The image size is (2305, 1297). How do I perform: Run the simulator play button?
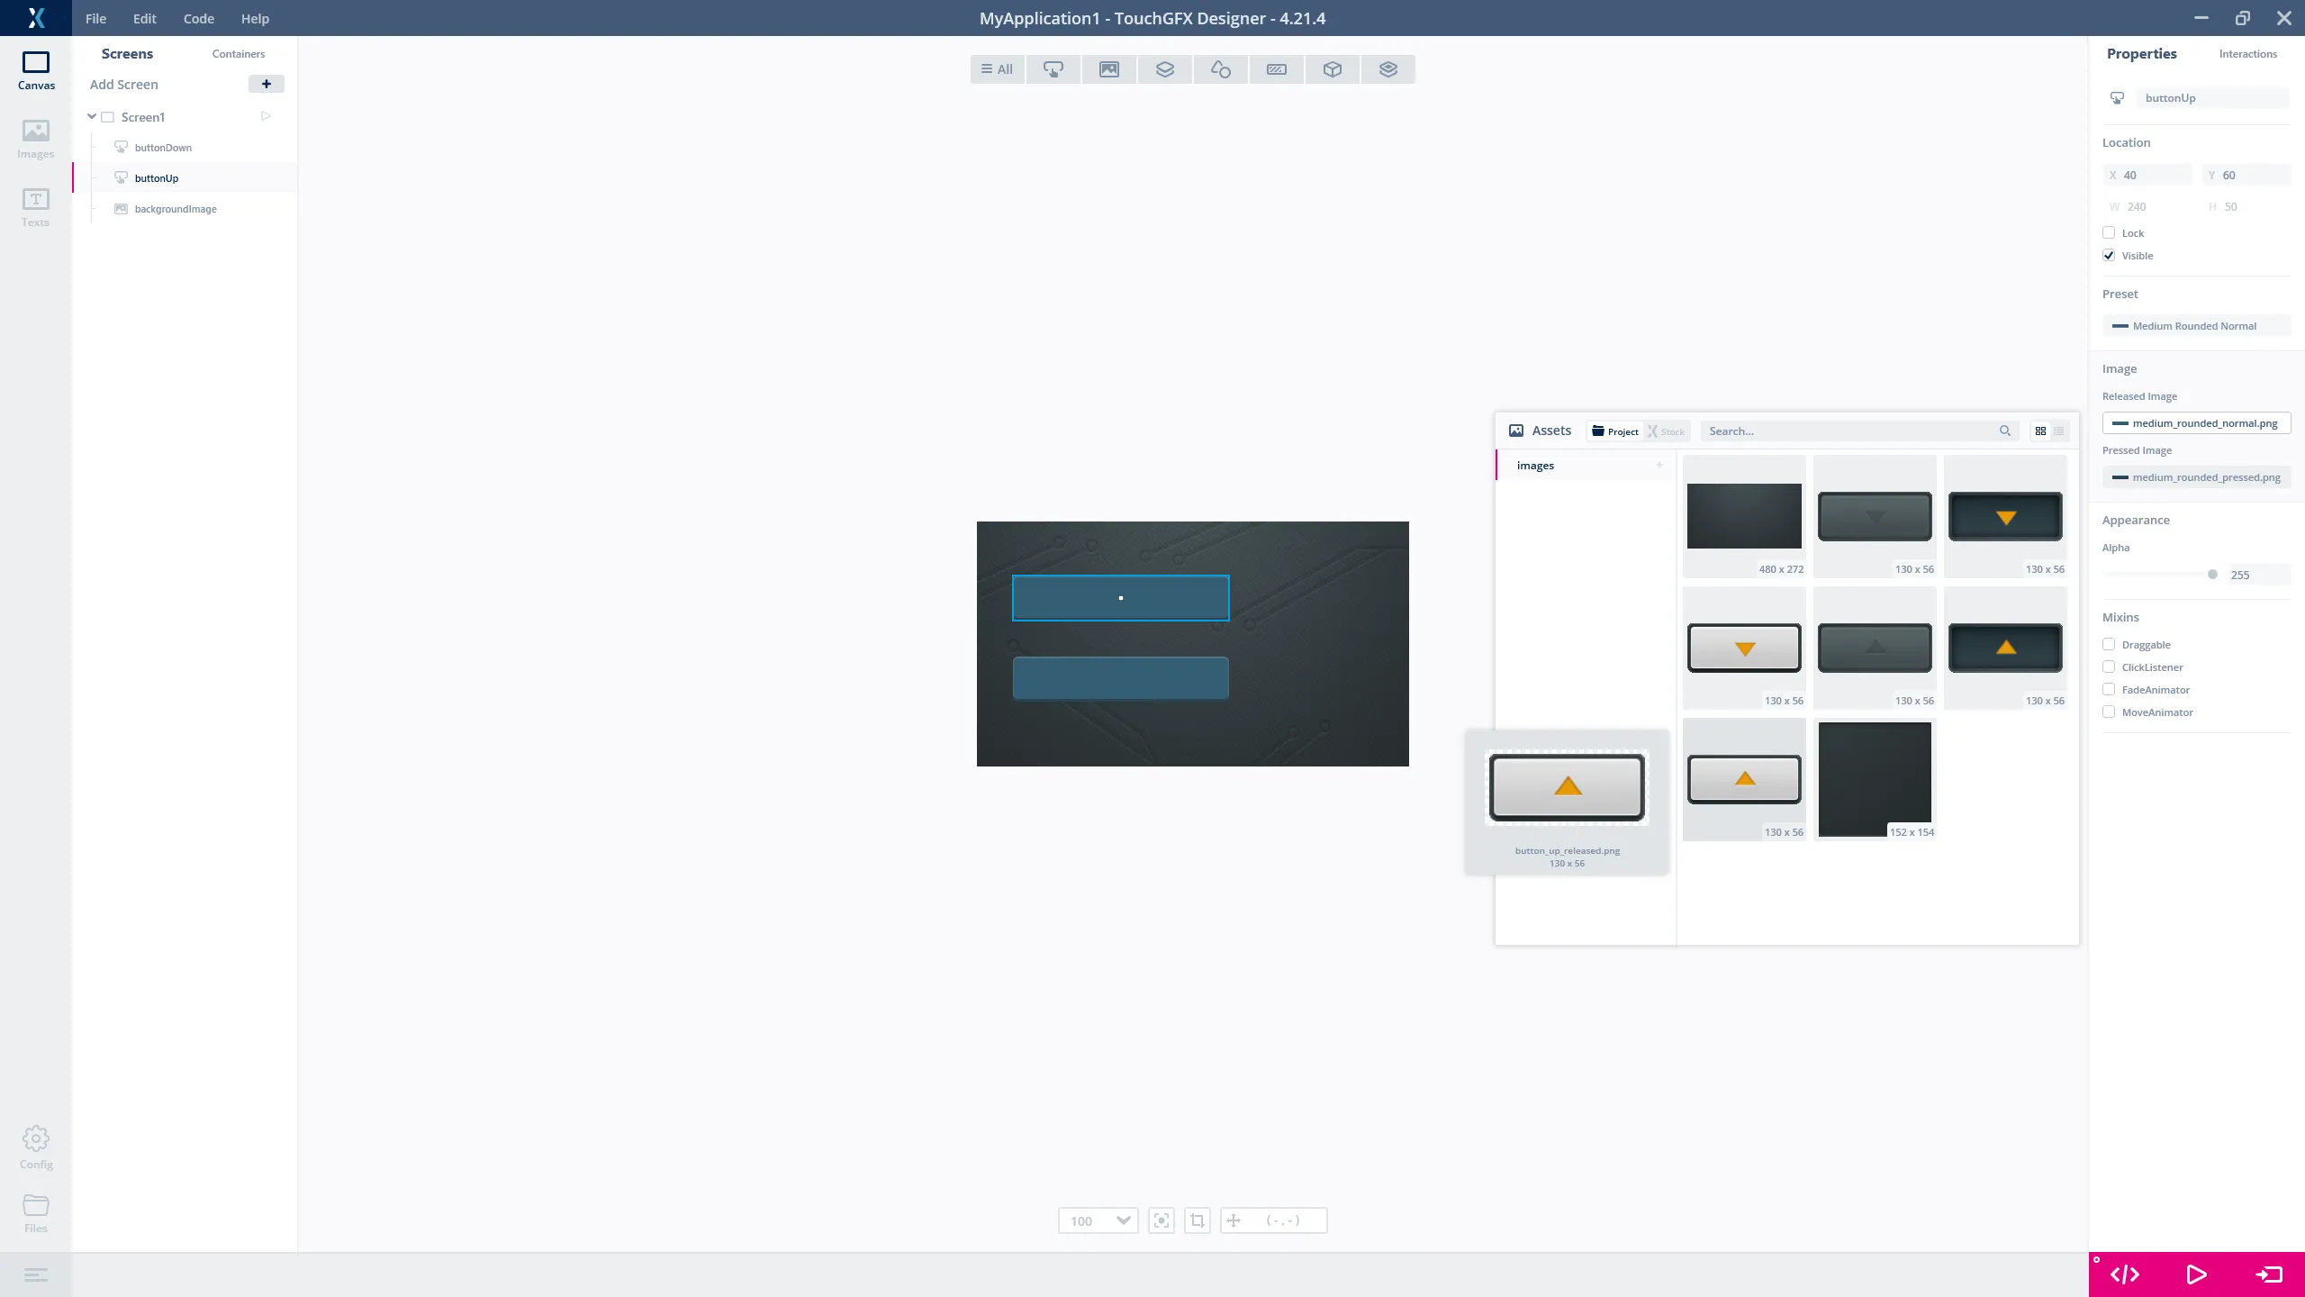[2196, 1274]
